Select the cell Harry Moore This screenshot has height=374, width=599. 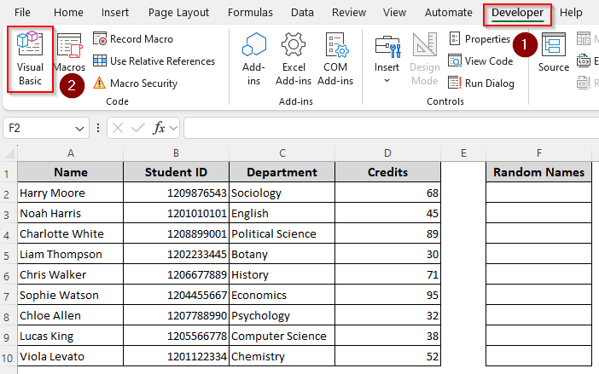tap(71, 193)
